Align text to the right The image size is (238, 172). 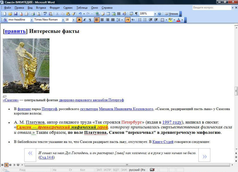point(108,20)
